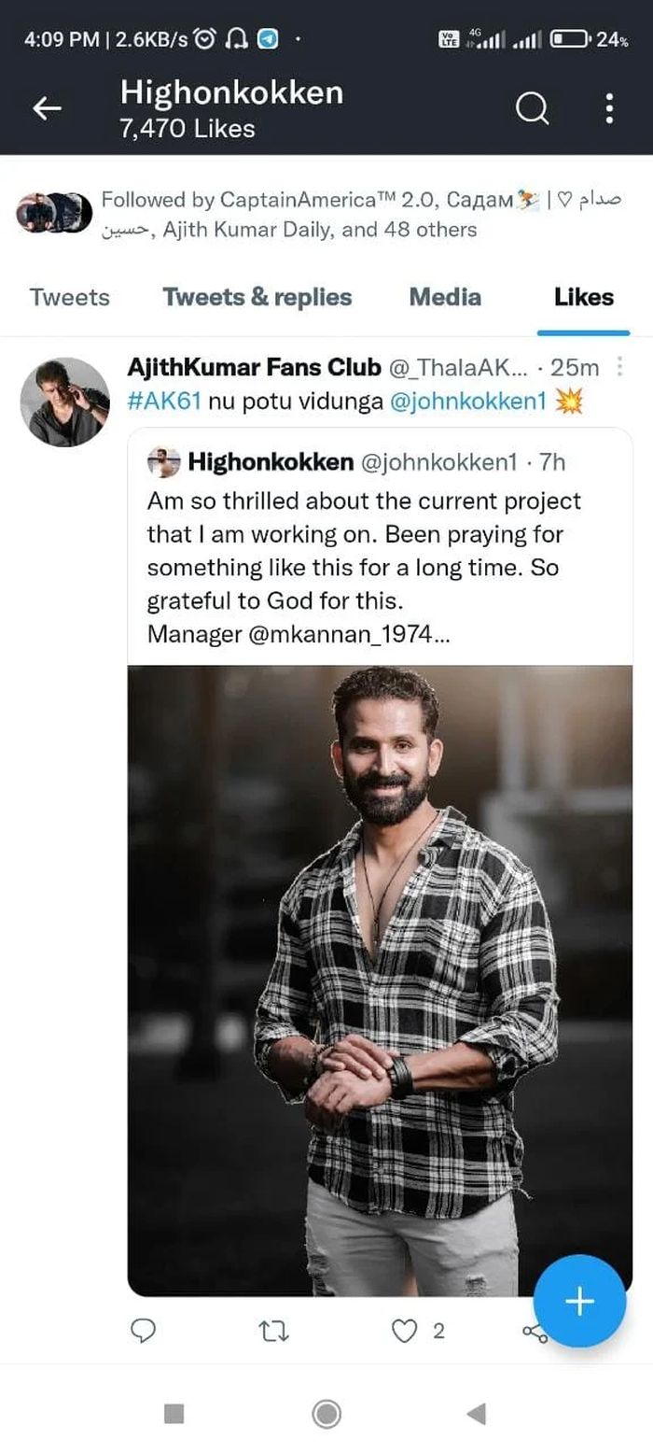Tap the back arrow in the header
This screenshot has height=1453, width=653.
click(x=48, y=109)
